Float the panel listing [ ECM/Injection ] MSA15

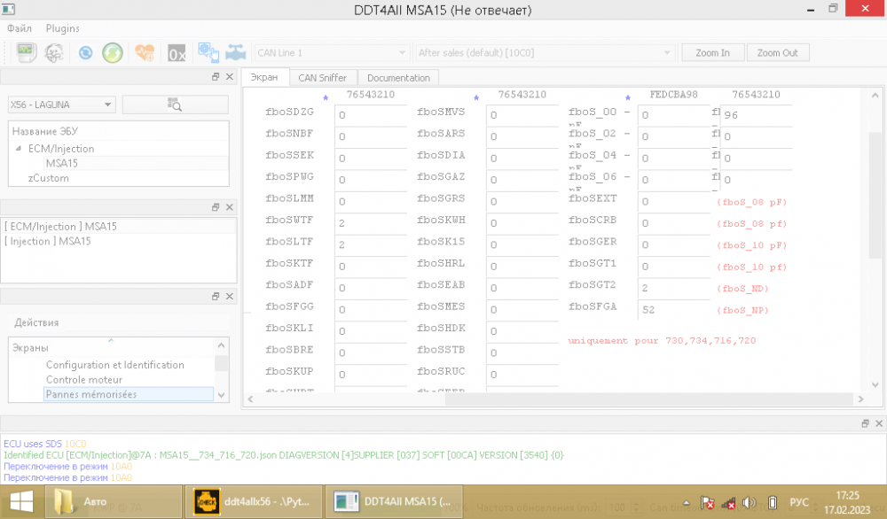coord(216,207)
